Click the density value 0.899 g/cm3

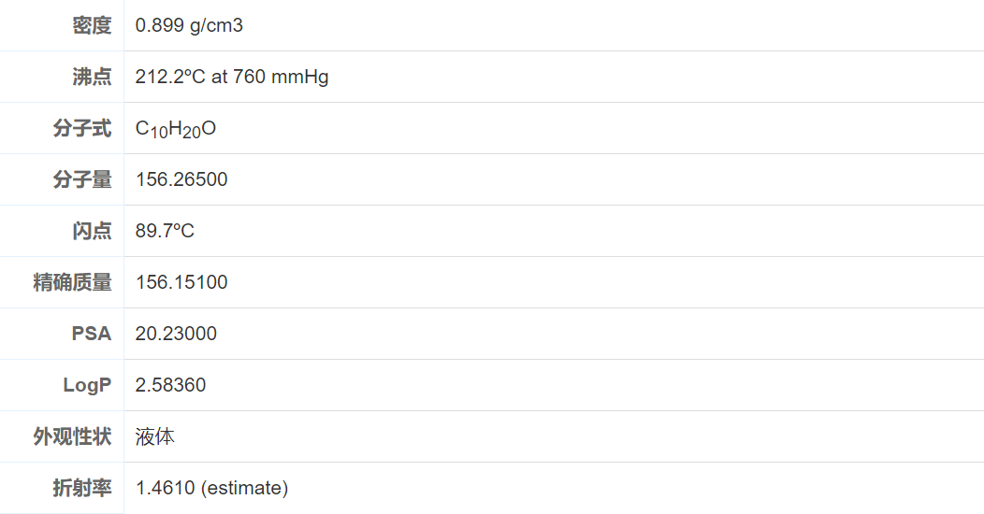(x=189, y=25)
